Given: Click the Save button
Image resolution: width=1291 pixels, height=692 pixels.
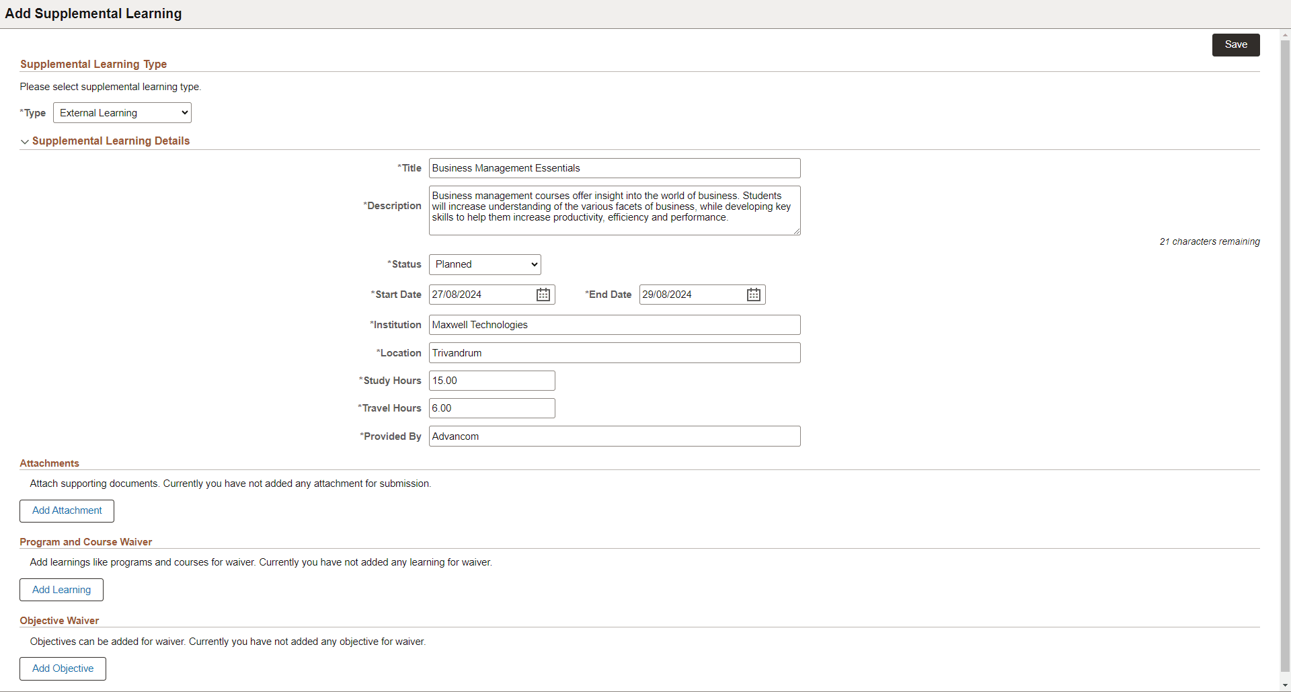Looking at the screenshot, I should click(1236, 45).
